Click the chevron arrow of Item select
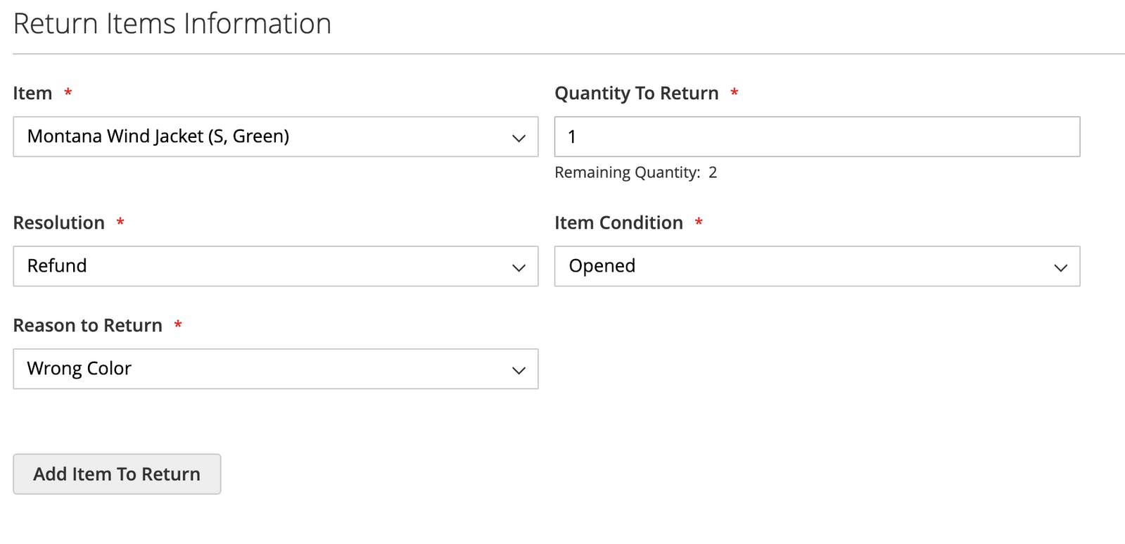The width and height of the screenshot is (1125, 544). pos(519,138)
